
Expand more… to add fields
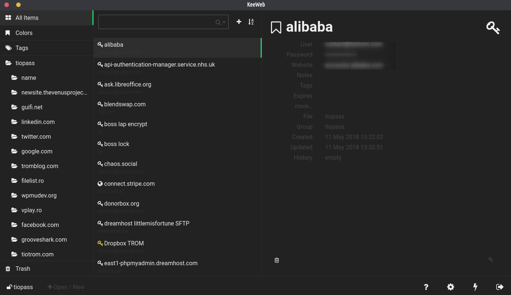tap(304, 106)
